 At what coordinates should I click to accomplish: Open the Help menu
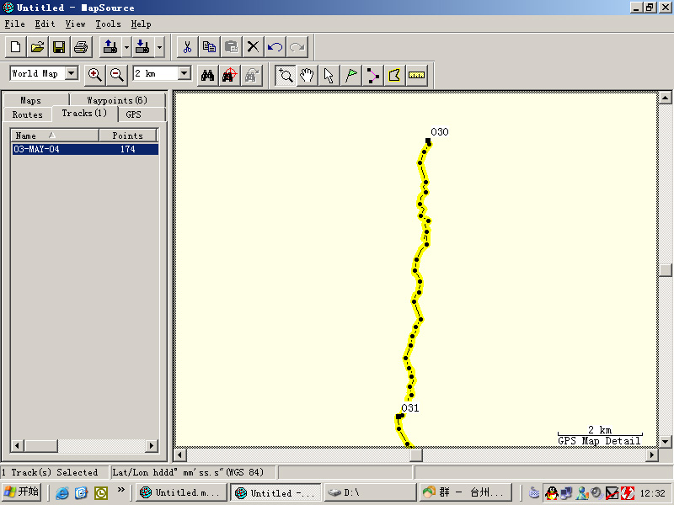coord(141,24)
